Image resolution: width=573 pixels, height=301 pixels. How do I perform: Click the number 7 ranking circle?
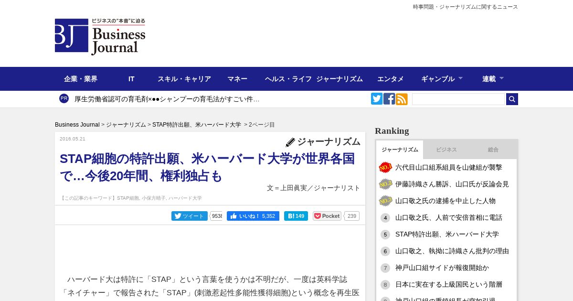coord(385,268)
